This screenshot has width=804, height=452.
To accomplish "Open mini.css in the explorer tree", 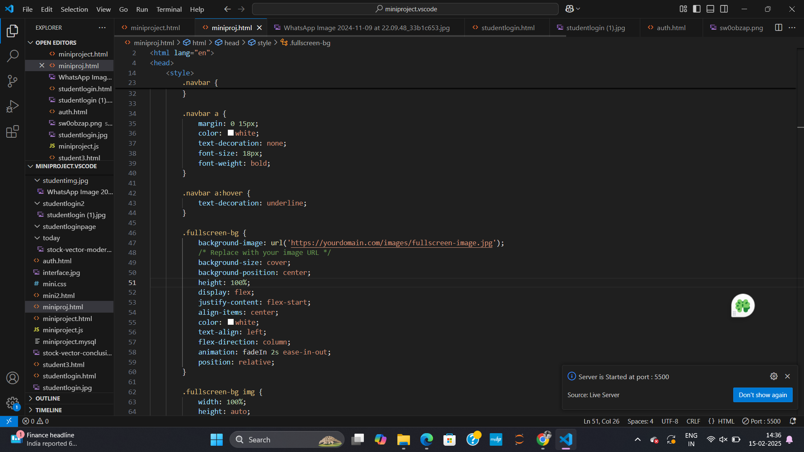I will coord(54,284).
